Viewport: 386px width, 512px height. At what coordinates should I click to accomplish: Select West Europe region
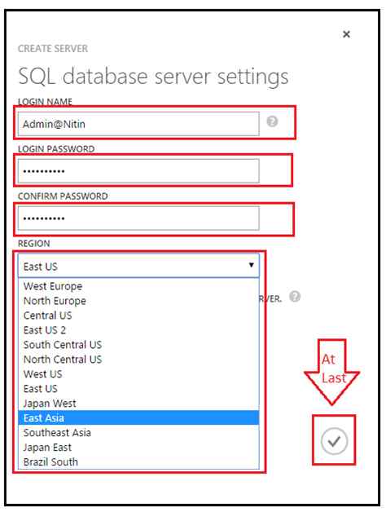pyautogui.click(x=138, y=286)
